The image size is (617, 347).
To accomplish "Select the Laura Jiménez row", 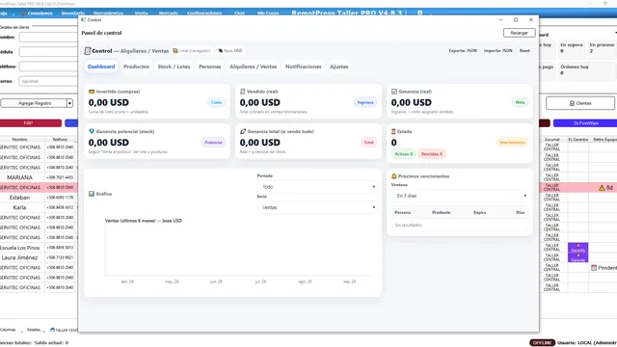I will coord(39,257).
